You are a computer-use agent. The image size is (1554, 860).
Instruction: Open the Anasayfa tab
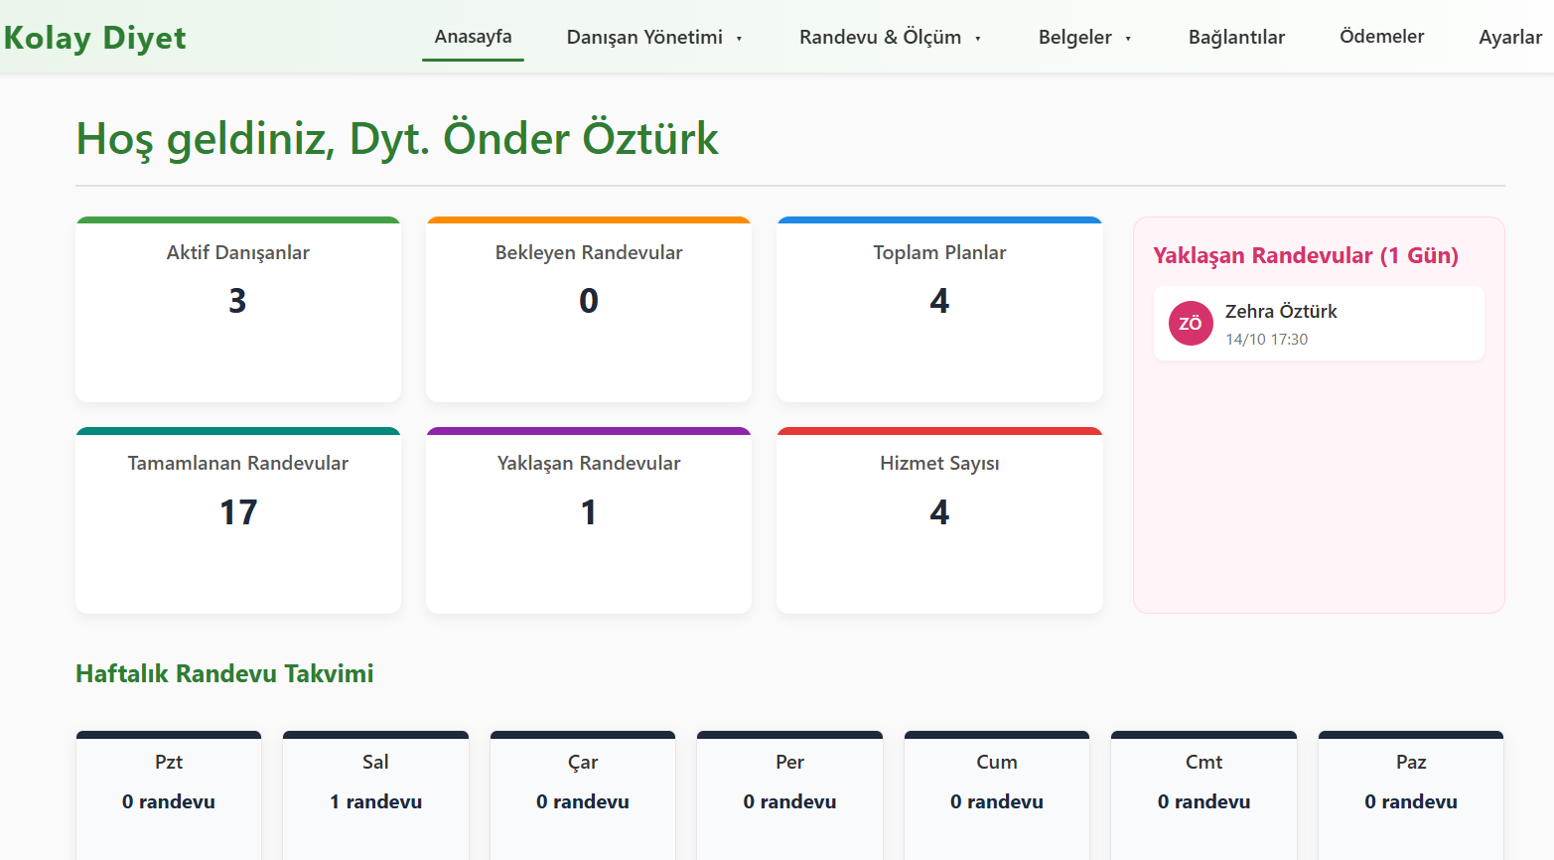pyautogui.click(x=473, y=38)
